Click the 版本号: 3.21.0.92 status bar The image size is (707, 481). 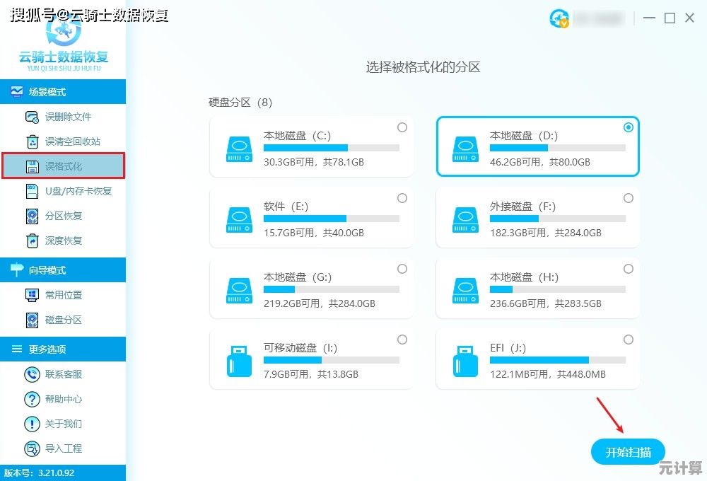[x=63, y=473]
